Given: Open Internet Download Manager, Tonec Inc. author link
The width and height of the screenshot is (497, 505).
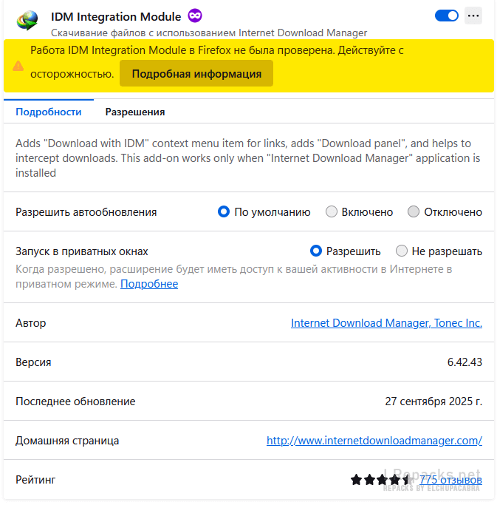Looking at the screenshot, I should tap(386, 323).
